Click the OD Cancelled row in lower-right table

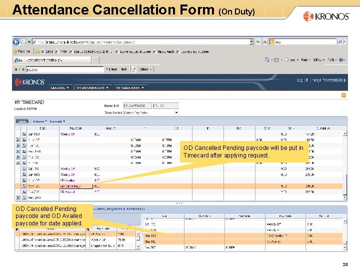[x=243, y=236]
